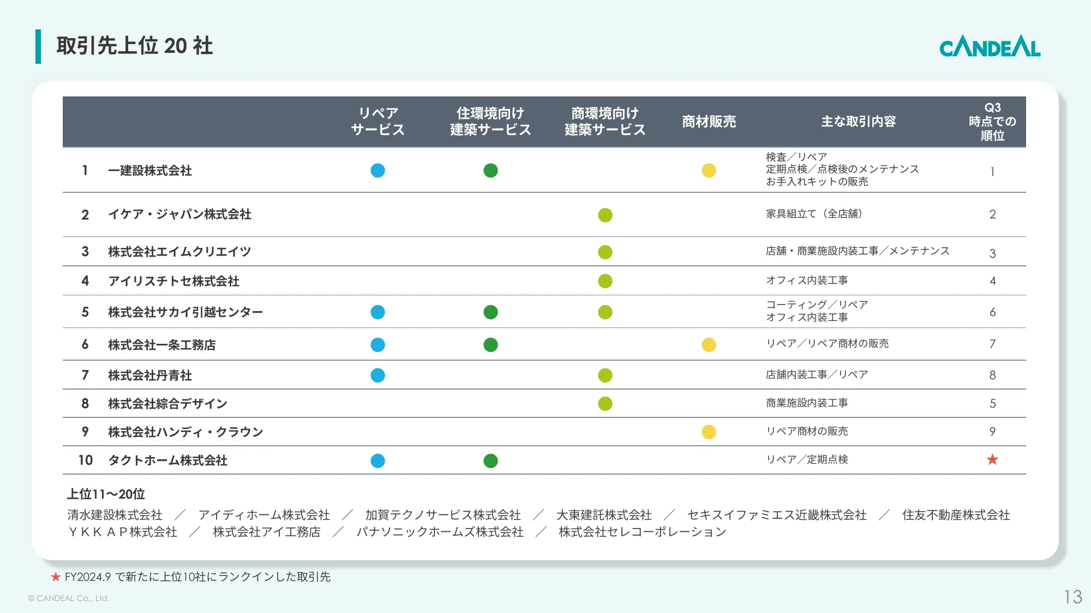Click the dark green dot in the 一建設株式会社 row
Viewport: 1091px width, 613px height.
490,171
